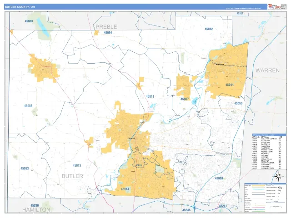The image size is (291, 218).
Task: Click the BUTLER COUNTY, OH title text
Action: coord(20,7)
